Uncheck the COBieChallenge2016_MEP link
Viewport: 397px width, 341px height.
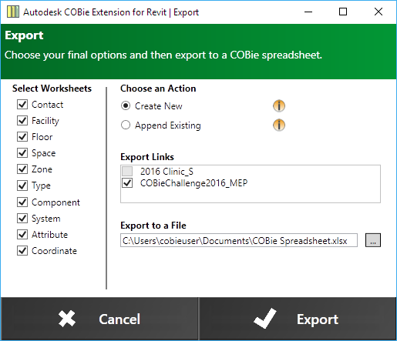(x=127, y=183)
